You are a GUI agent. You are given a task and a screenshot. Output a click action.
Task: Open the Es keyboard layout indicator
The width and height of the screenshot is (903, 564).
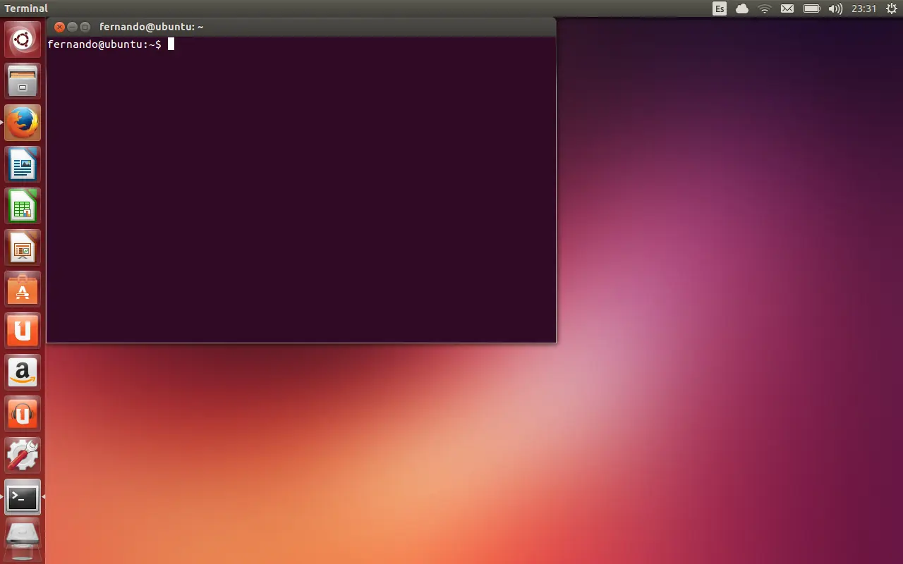pos(720,8)
